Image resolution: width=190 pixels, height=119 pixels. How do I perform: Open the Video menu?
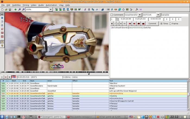tap(34, 5)
